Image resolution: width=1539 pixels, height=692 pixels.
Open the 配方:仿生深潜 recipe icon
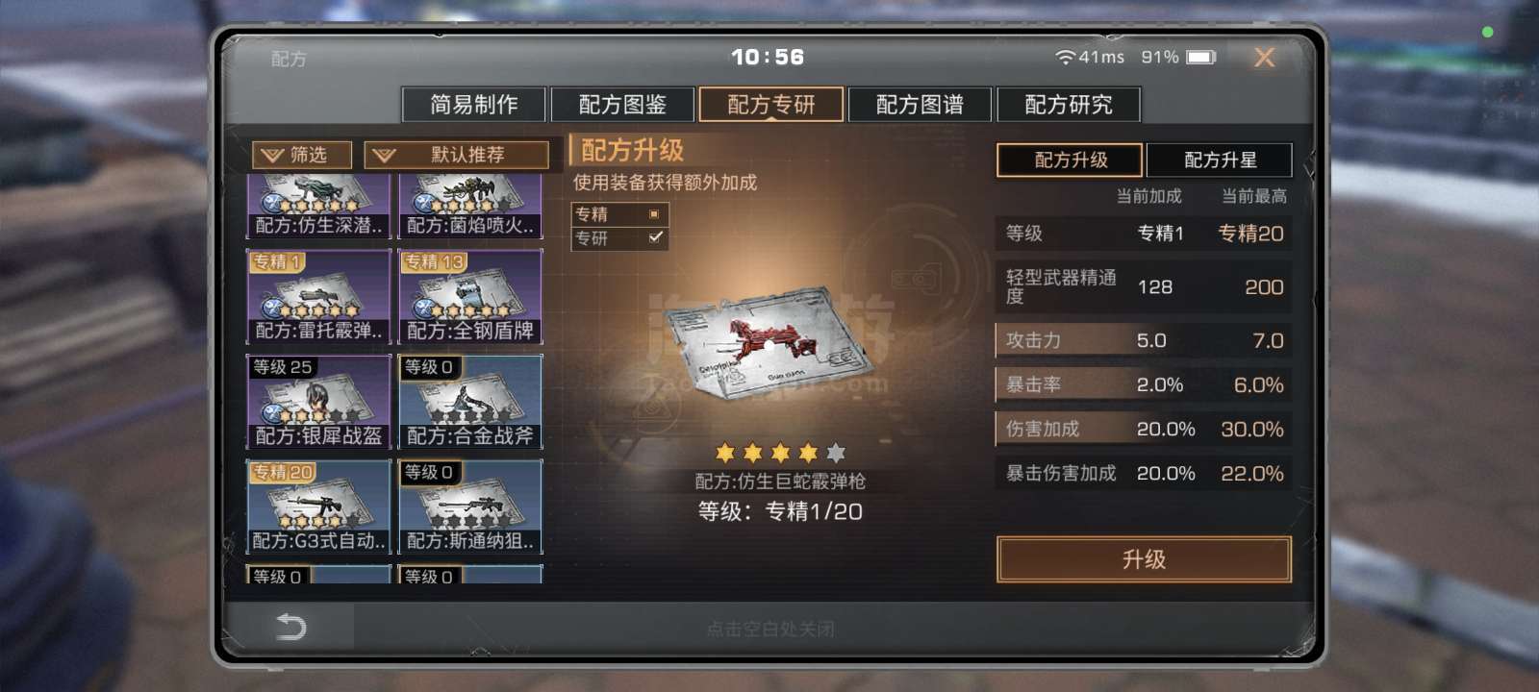(x=318, y=206)
